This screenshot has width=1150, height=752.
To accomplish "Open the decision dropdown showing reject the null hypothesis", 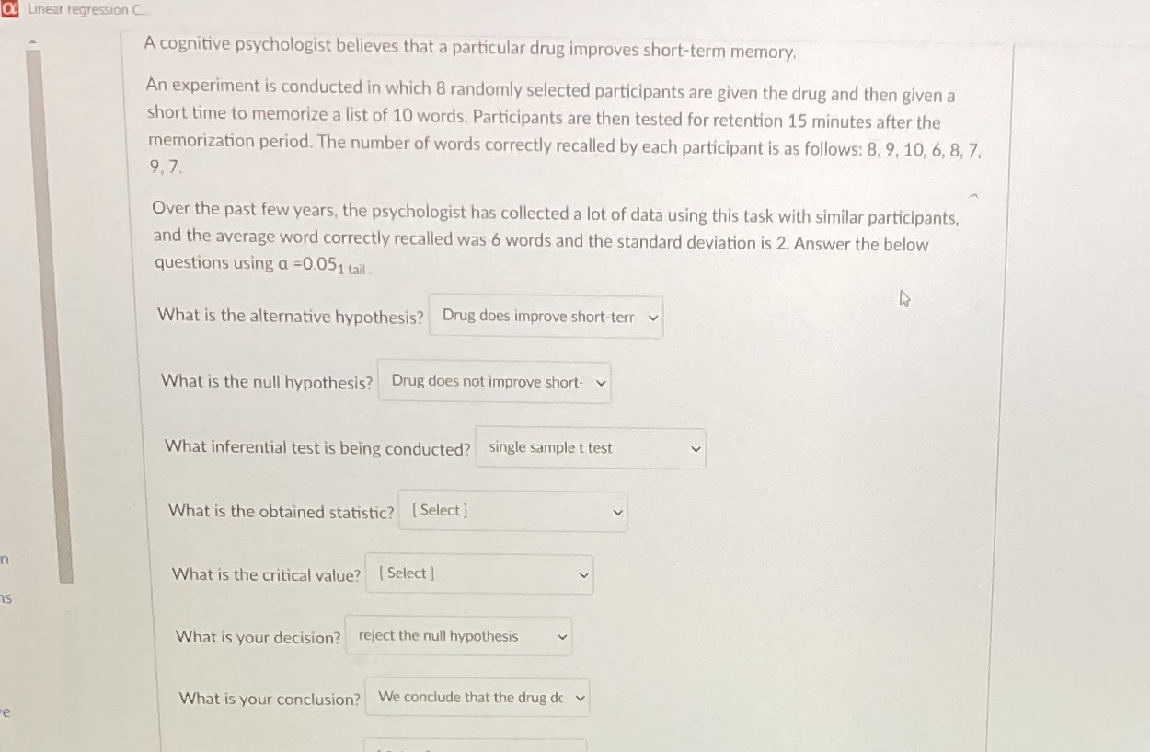I will pos(458,636).
